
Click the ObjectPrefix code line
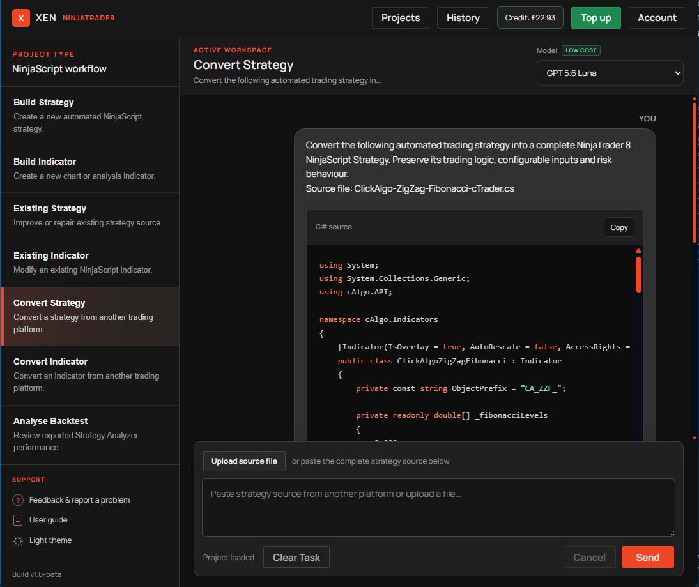[461, 388]
